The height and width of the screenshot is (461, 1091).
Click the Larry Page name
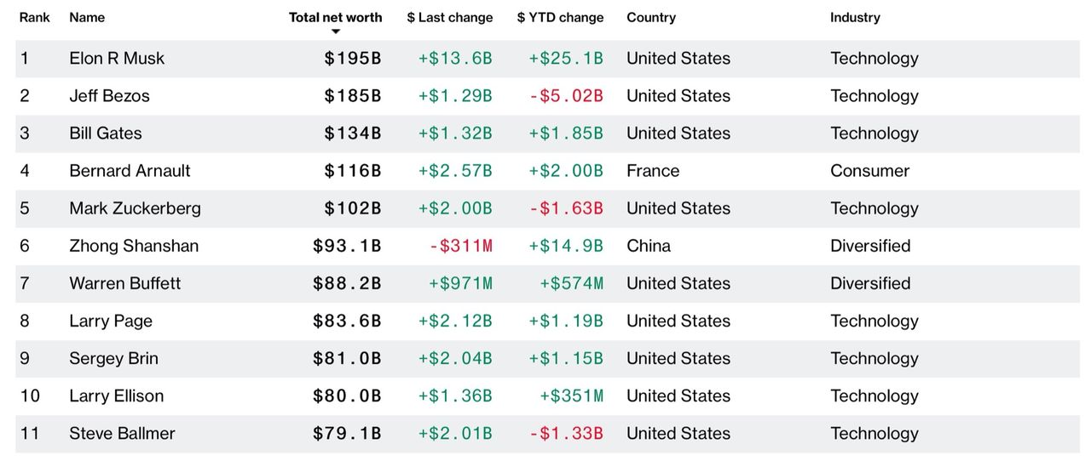point(111,321)
